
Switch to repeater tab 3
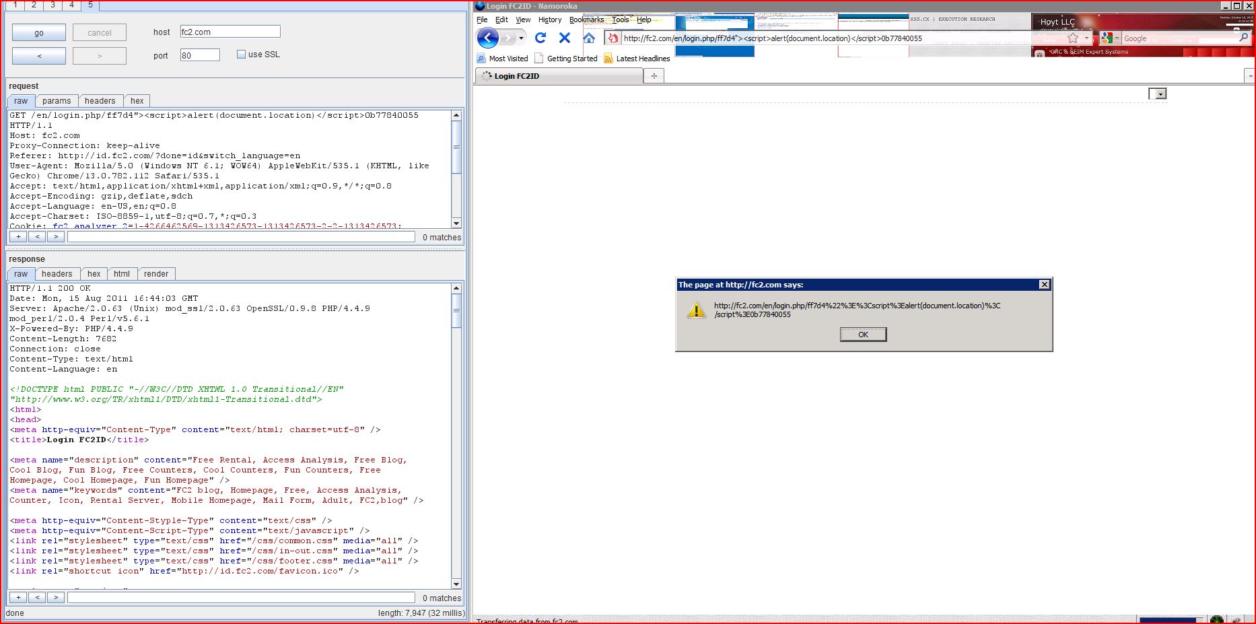tap(53, 5)
